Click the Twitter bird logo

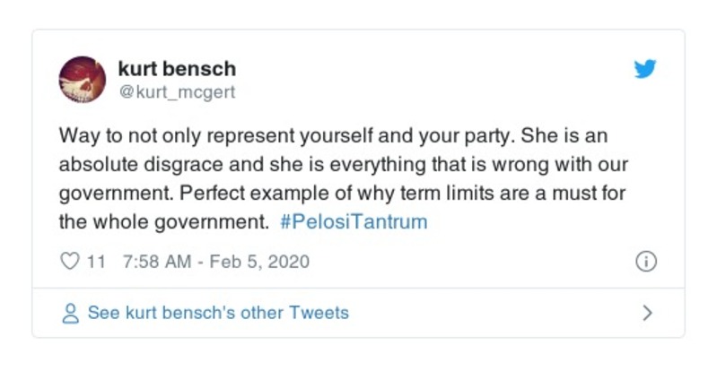(645, 69)
